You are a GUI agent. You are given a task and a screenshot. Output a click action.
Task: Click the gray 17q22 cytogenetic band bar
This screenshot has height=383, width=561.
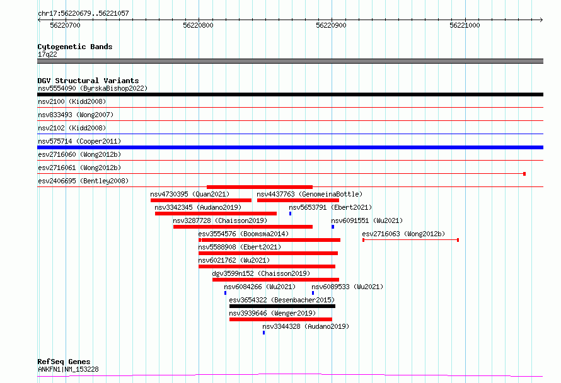290,61
